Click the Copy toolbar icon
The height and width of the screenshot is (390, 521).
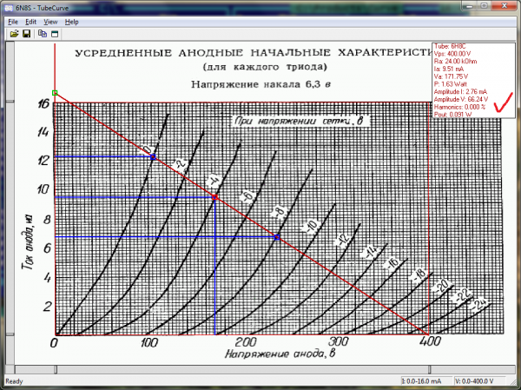tap(42, 34)
